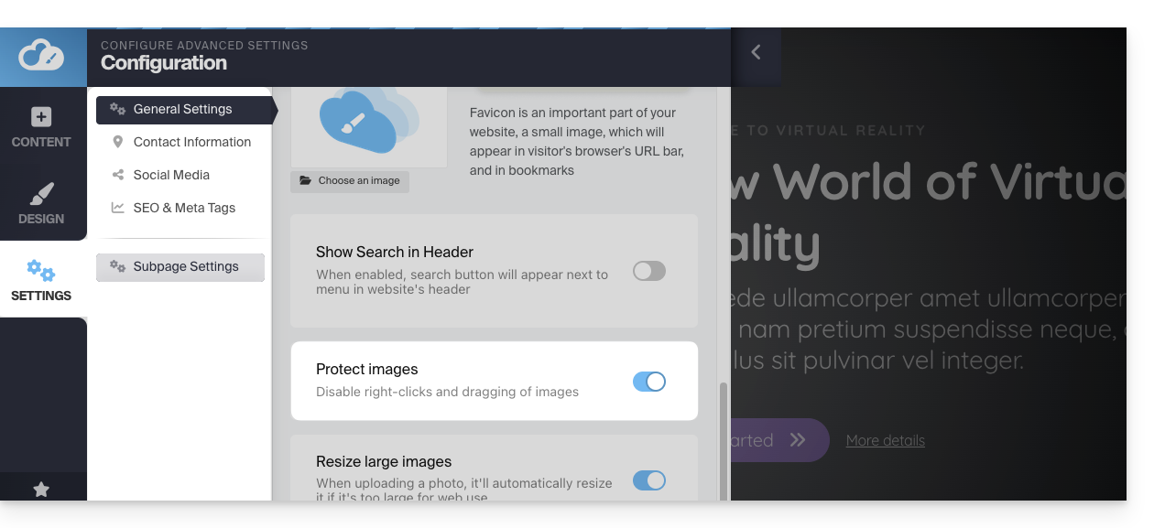
Task: Follow the More details link
Action: 885,440
